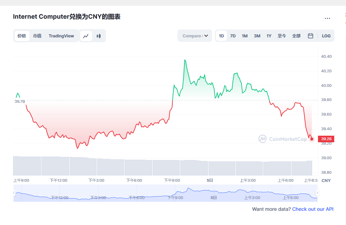Click the chart title Internet Computer兑换为CNY的图表
The width and height of the screenshot is (346, 225).
pyautogui.click(x=67, y=17)
